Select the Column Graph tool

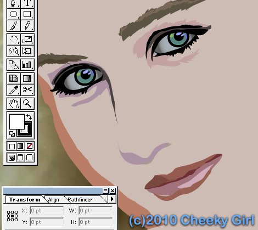(x=27, y=65)
